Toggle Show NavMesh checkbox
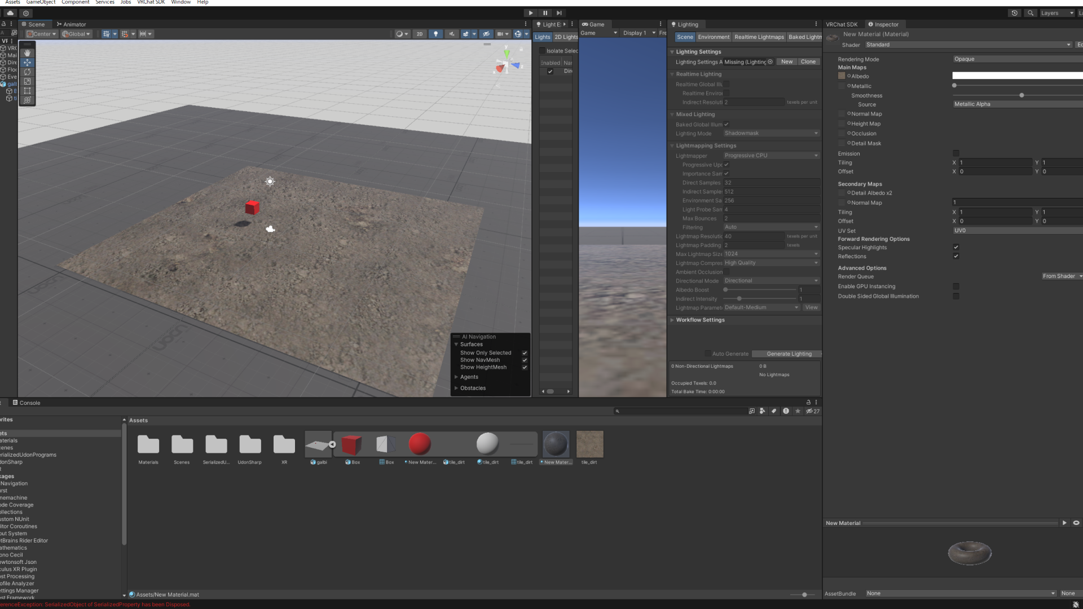 (x=525, y=360)
